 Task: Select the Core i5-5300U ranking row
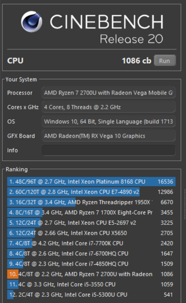point(91,294)
